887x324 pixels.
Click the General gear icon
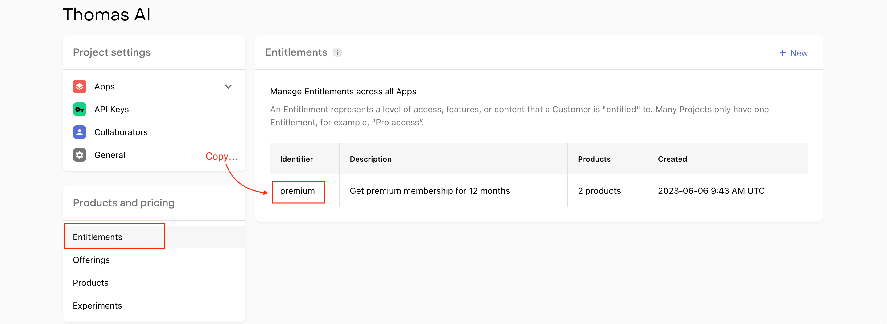pyautogui.click(x=79, y=155)
